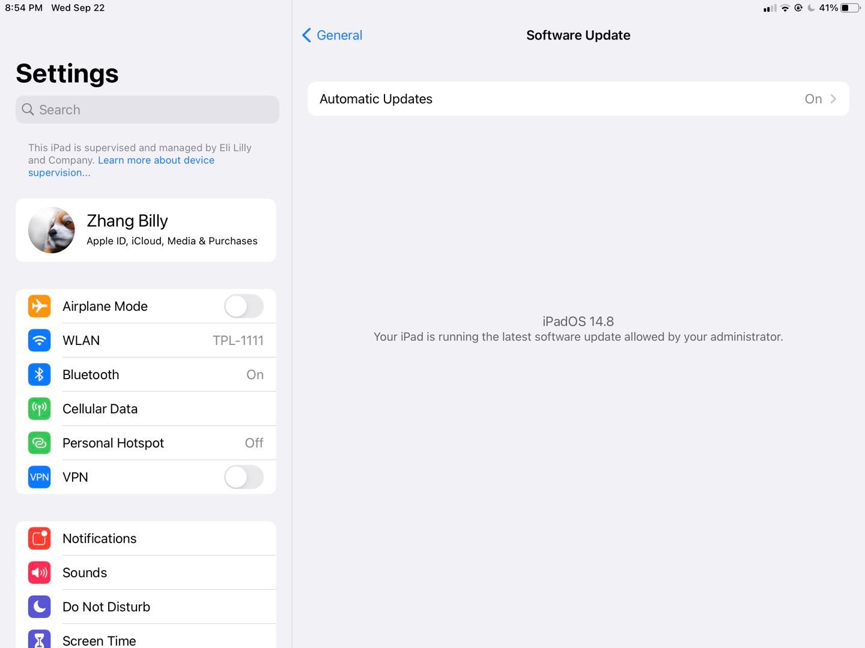Viewport: 865px width, 648px height.
Task: Tap Bluetooth's On status value
Action: (255, 374)
